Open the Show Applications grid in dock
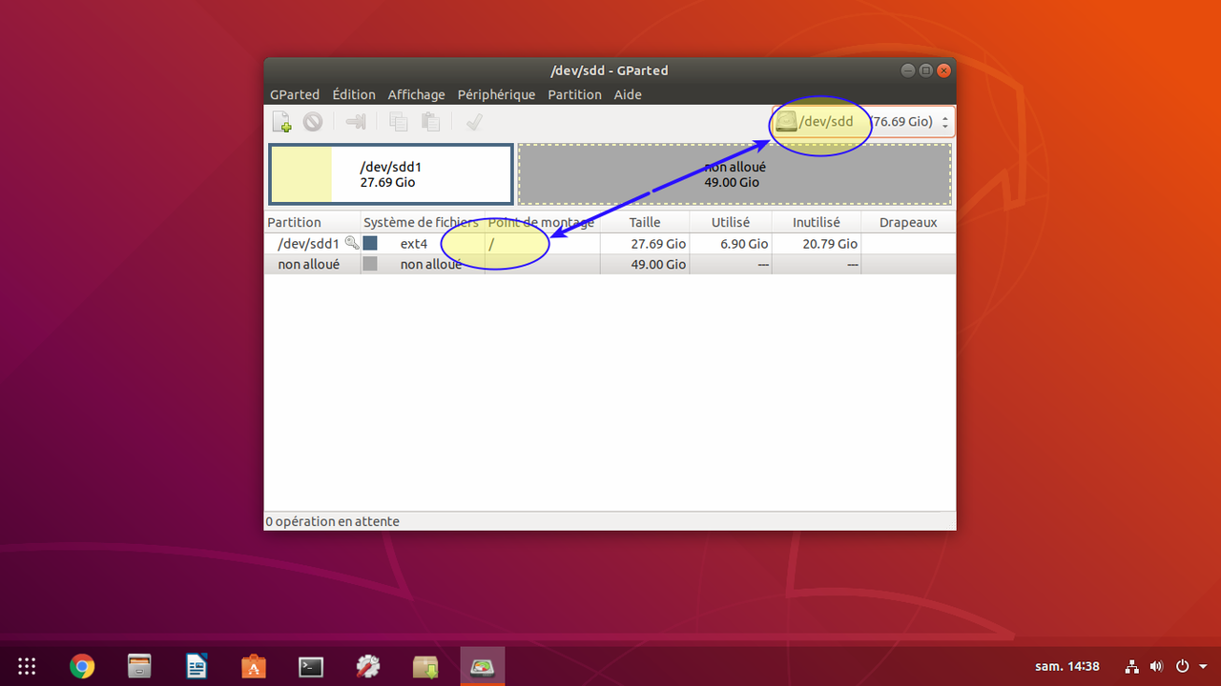 click(27, 666)
